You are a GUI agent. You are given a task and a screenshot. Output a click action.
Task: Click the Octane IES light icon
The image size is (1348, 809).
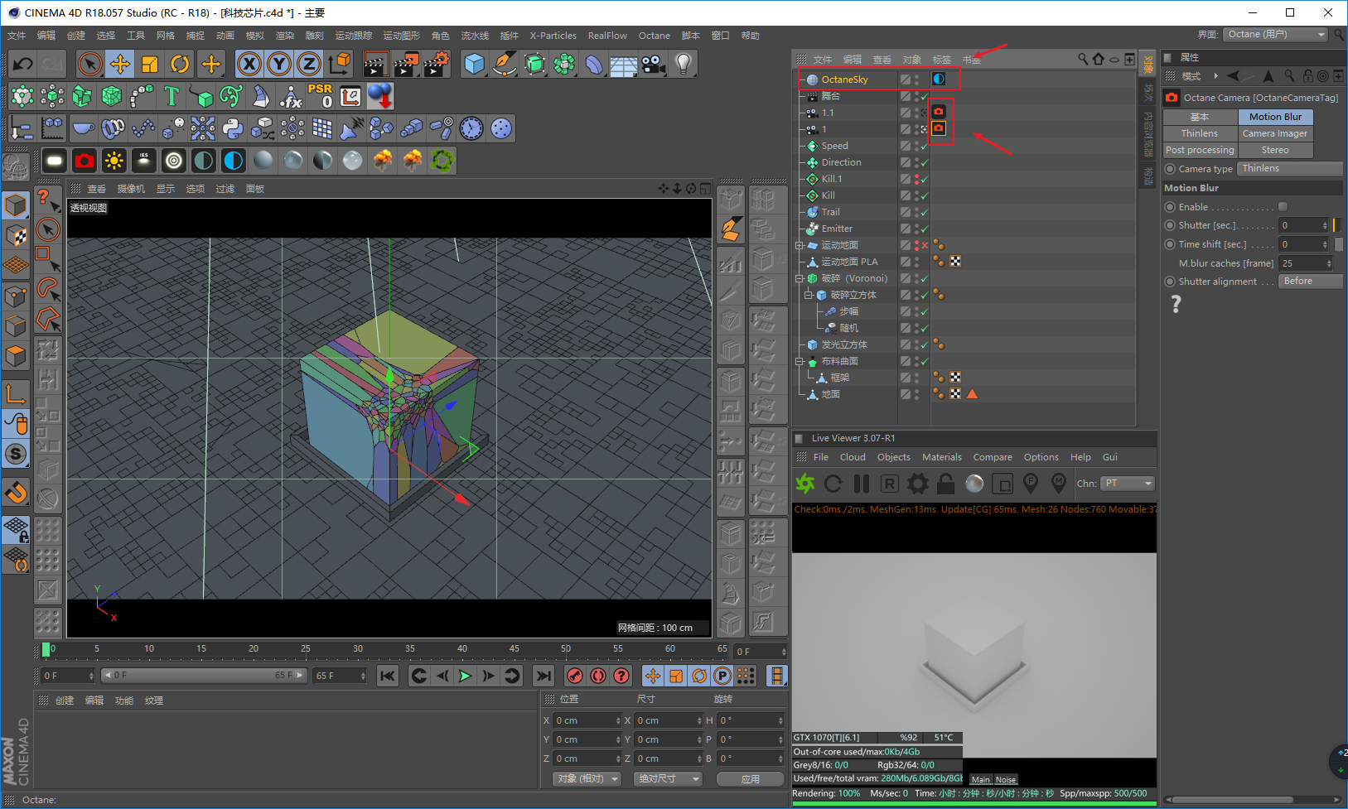[x=144, y=161]
